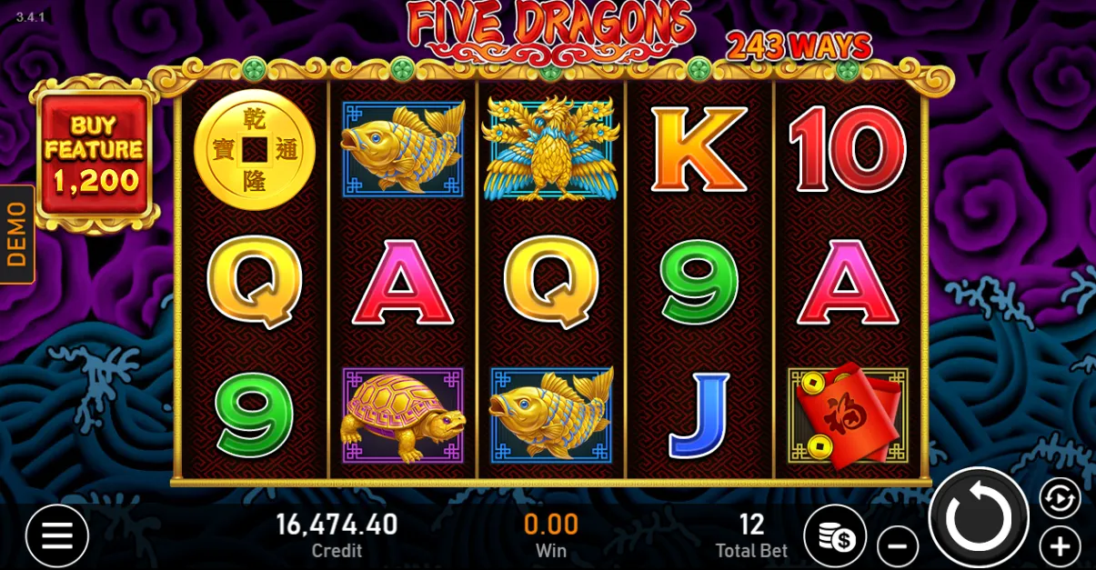Increase bet with the plus button
Viewport: 1096px width, 570px height.
[x=1060, y=547]
